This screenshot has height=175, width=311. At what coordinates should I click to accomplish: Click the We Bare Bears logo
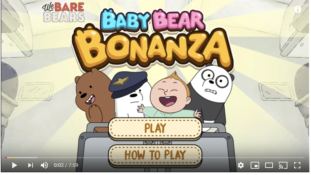(x=64, y=12)
